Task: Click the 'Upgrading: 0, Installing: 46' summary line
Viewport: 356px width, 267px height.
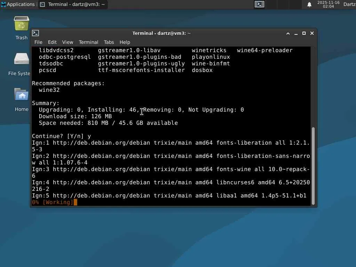Action: click(x=141, y=110)
